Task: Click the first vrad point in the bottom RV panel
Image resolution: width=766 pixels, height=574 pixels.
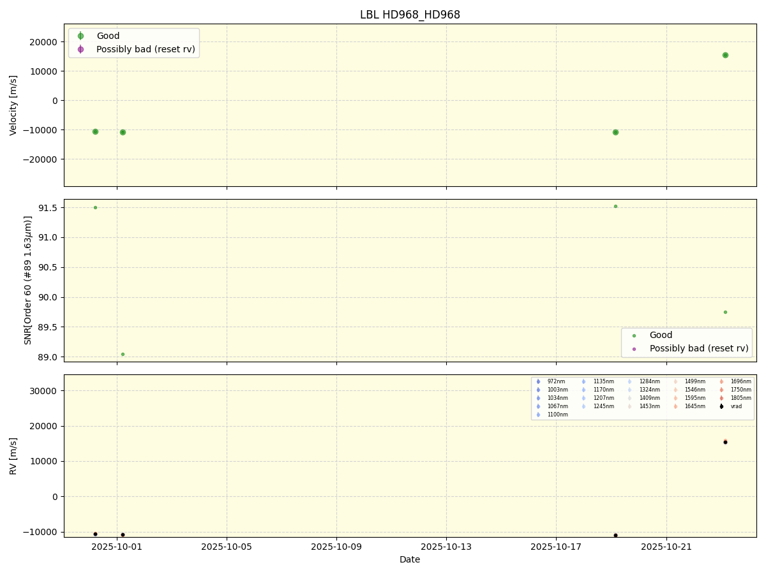Action: [x=95, y=534]
